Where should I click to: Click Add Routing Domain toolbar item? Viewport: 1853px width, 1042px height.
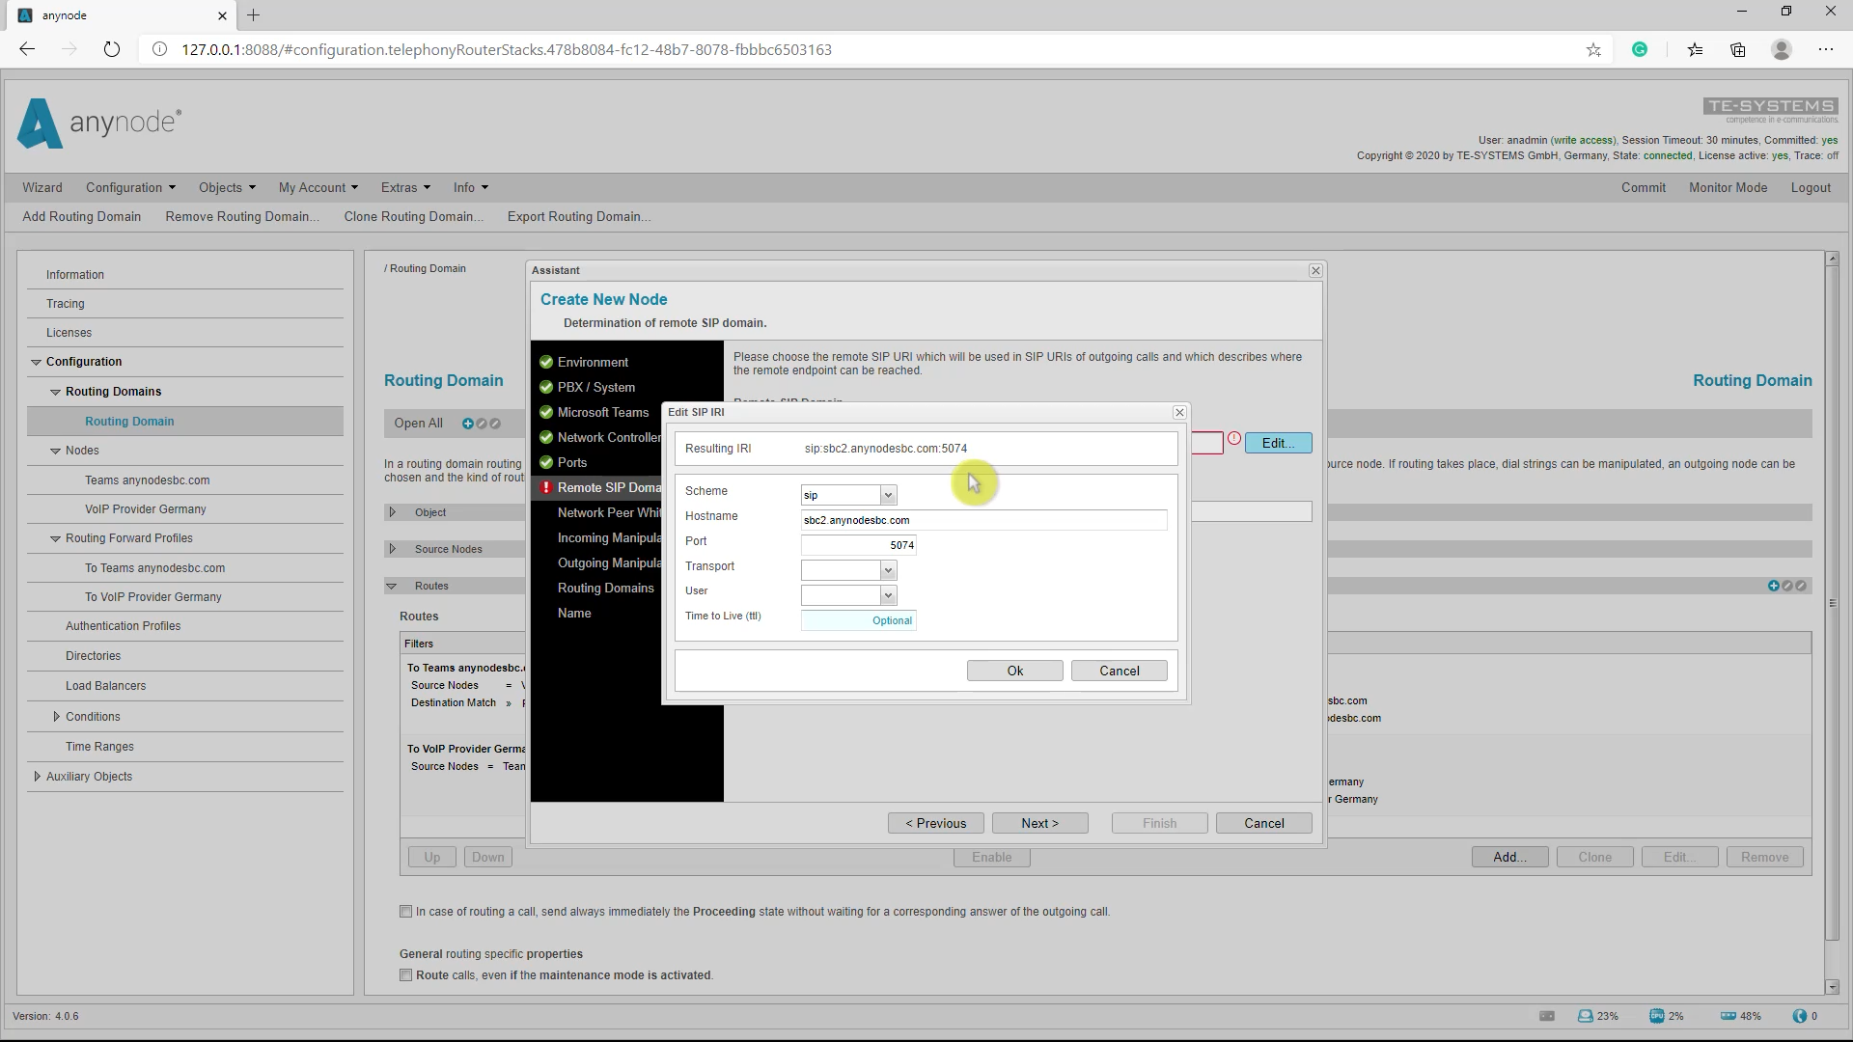[x=82, y=216]
